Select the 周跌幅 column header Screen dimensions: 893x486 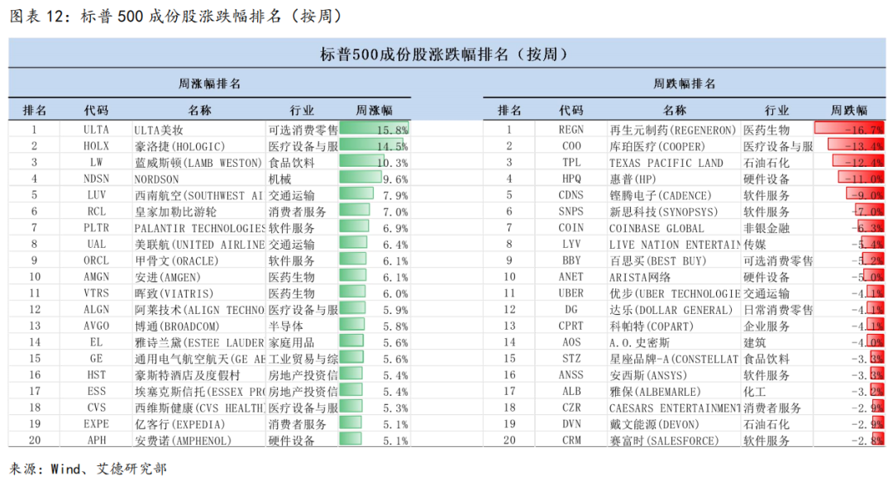tap(849, 111)
